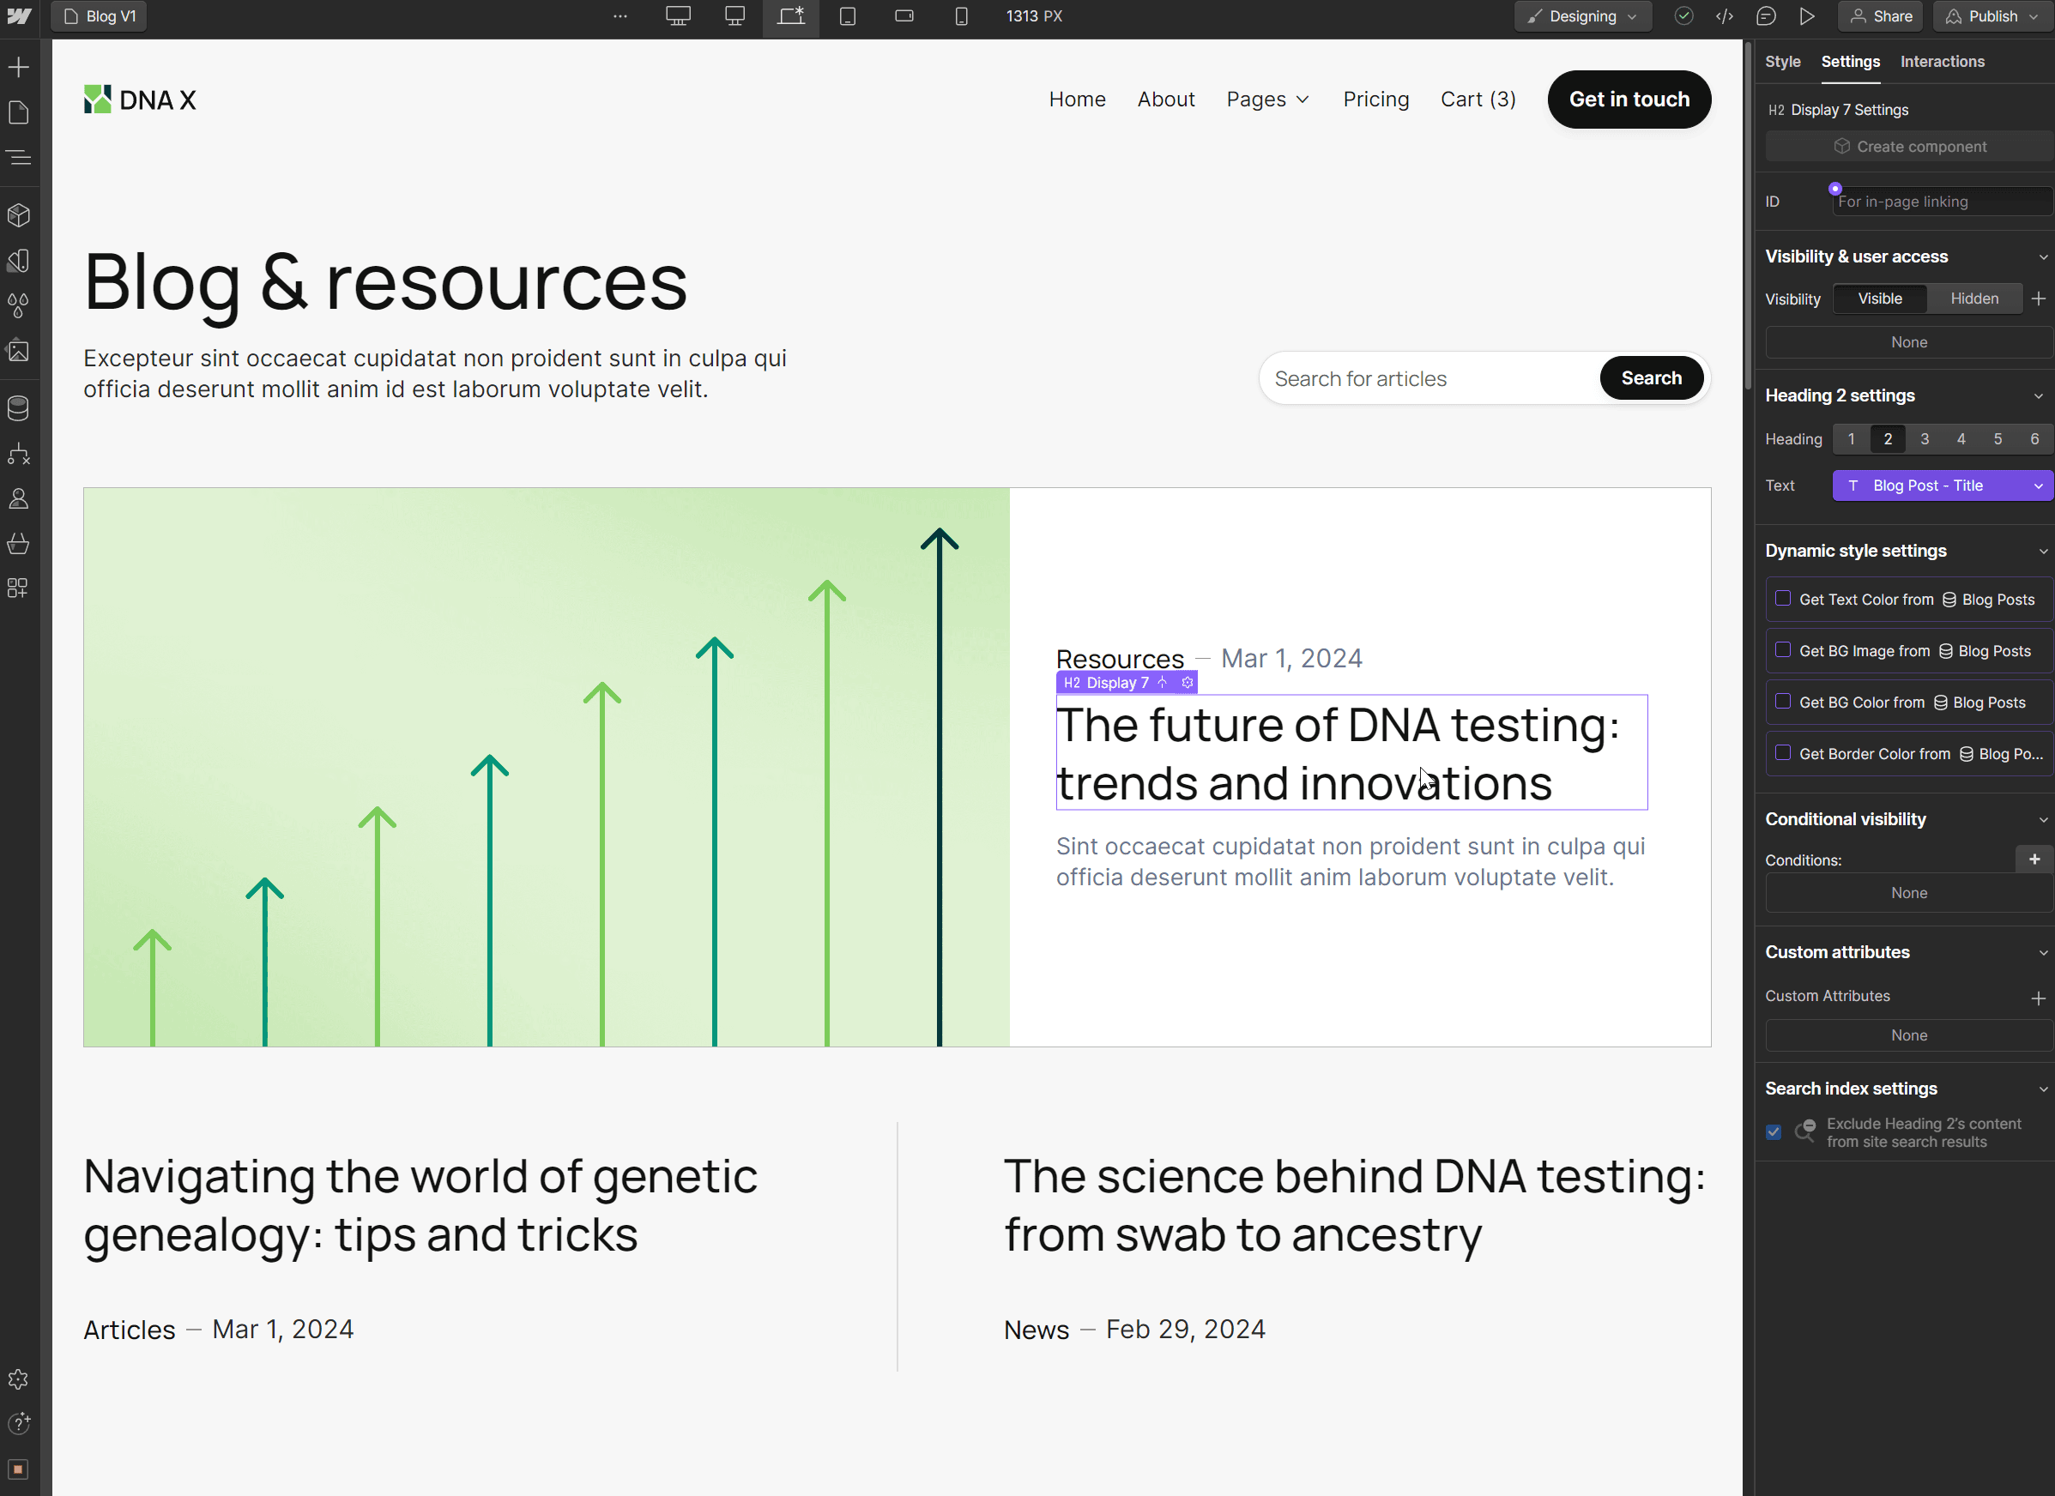This screenshot has height=1496, width=2055.
Task: Click the Create component button
Action: tap(1909, 147)
